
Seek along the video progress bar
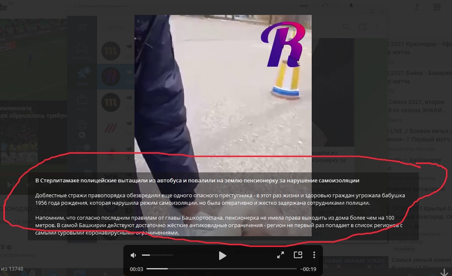221,269
